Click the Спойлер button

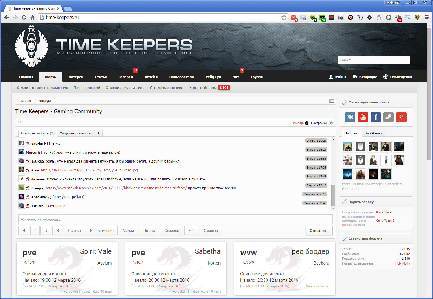(x=172, y=231)
